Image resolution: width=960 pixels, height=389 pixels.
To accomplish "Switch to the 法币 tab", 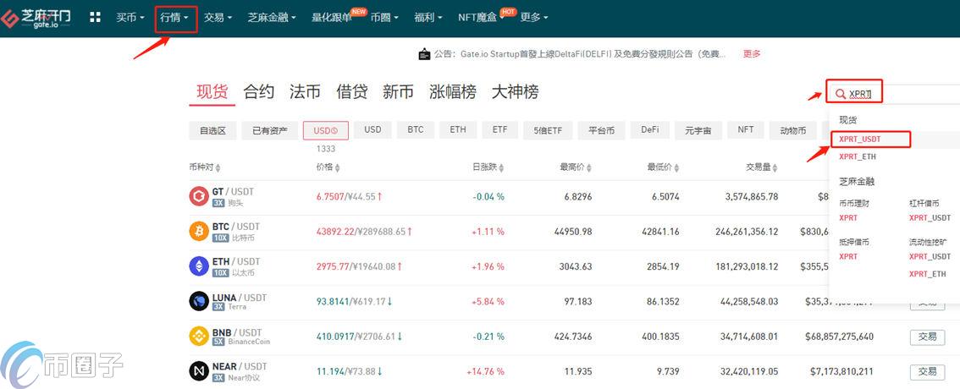I will pos(305,92).
